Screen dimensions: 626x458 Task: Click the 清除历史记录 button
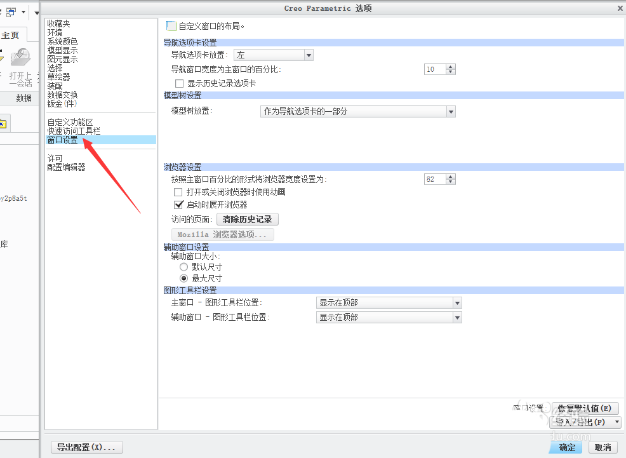247,219
